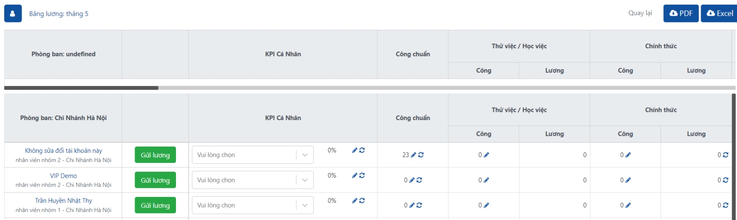This screenshot has width=737, height=220.
Task: Refresh Chính thức Lương in first row
Action: pyautogui.click(x=725, y=155)
